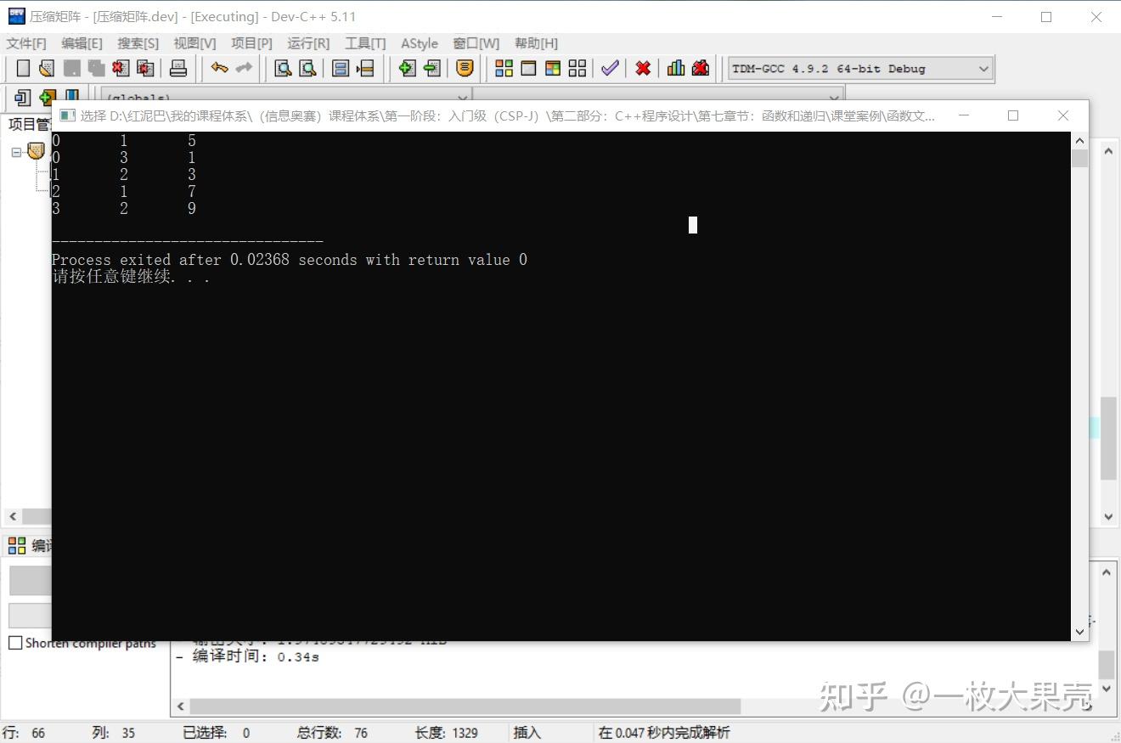Toggle Shorten compiler paths checkbox
Screen dimensions: 1121x743
click(x=15, y=643)
